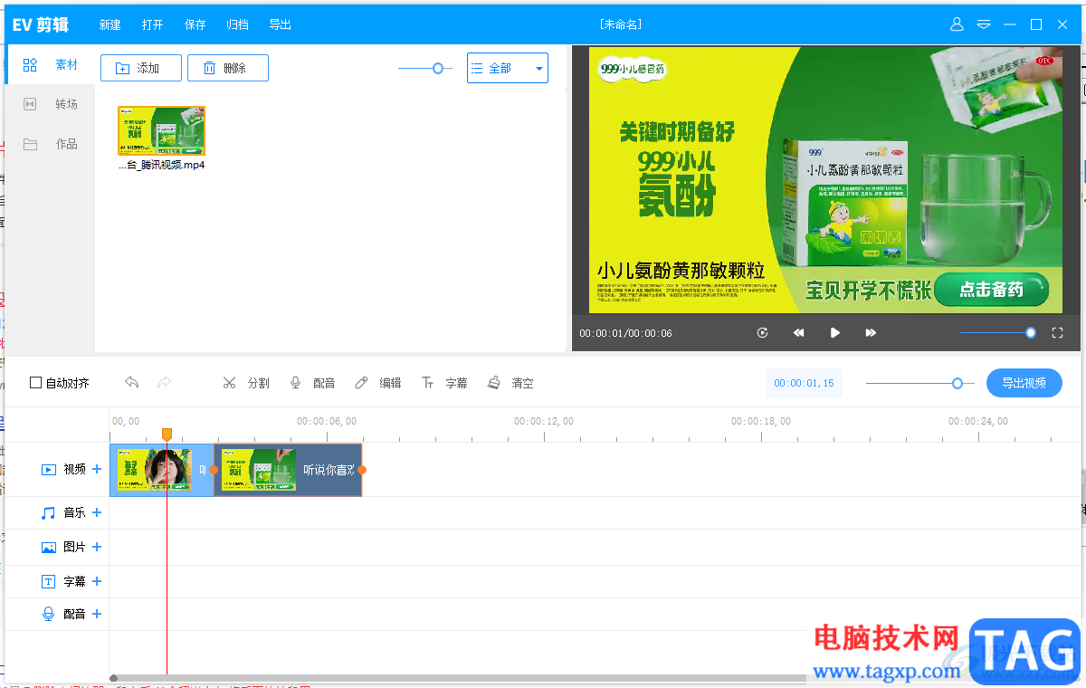Click the 配音 track microphone icon
Viewport: 1086px width, 688px height.
pyautogui.click(x=49, y=614)
